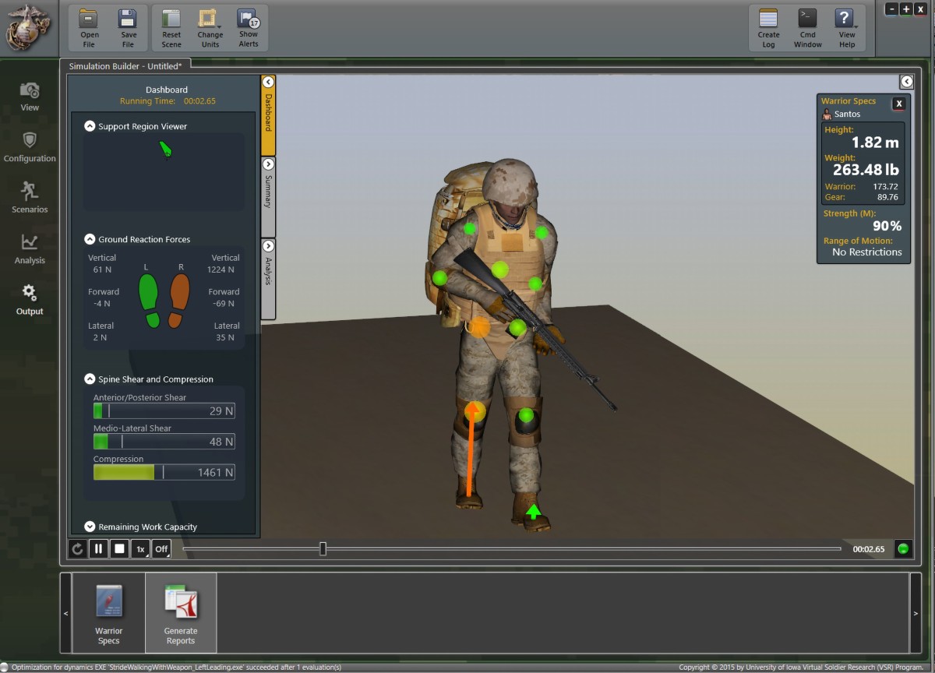Expand the Remaining Work Capacity section
The height and width of the screenshot is (673, 935).
pyautogui.click(x=90, y=527)
